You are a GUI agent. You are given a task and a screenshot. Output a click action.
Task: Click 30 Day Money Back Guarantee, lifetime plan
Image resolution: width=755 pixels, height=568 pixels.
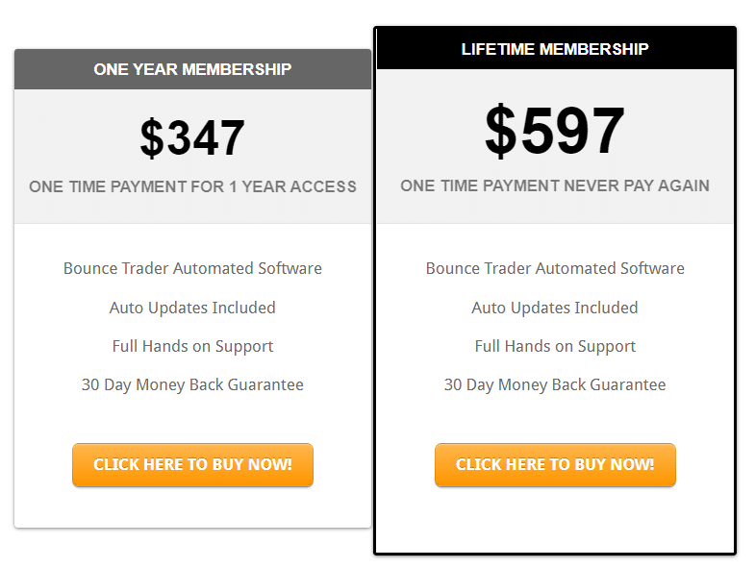click(555, 385)
